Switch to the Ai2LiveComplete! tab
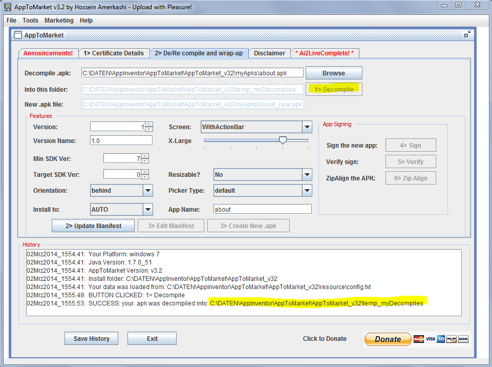The image size is (492, 367). [x=325, y=53]
